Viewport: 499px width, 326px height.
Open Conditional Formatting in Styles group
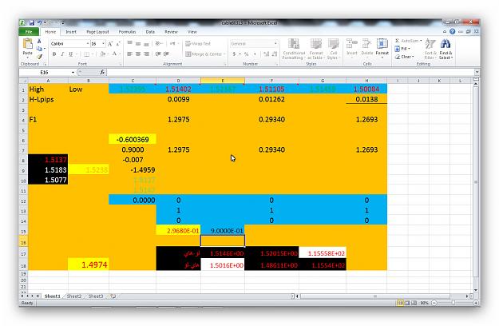294,49
